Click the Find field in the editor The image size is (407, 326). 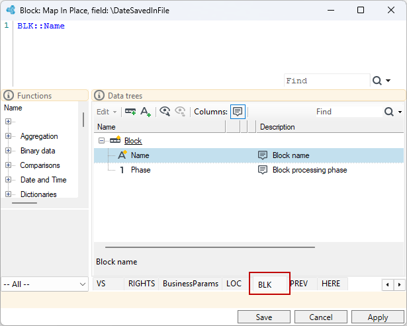[327, 81]
